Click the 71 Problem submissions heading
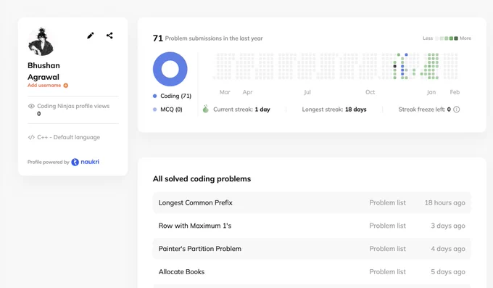Viewport: 493px width, 288px height. [207, 38]
